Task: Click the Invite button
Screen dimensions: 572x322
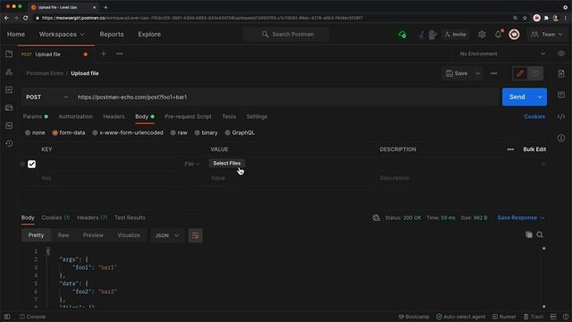Action: point(455,34)
